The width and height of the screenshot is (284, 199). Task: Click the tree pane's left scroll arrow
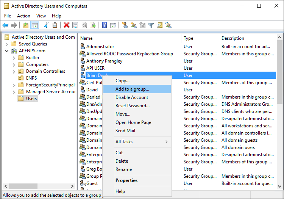[x=6, y=186]
